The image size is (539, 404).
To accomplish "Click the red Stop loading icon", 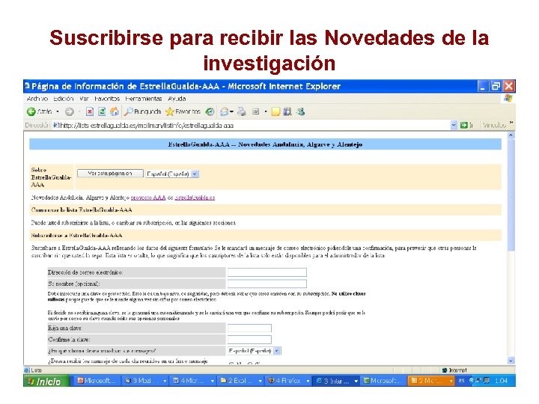I will tap(90, 111).
